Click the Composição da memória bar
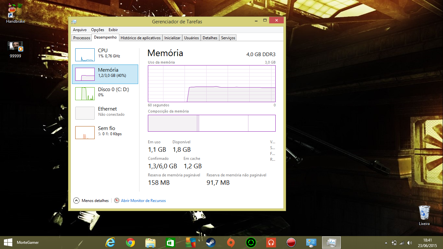This screenshot has width=443, height=249. [x=212, y=123]
